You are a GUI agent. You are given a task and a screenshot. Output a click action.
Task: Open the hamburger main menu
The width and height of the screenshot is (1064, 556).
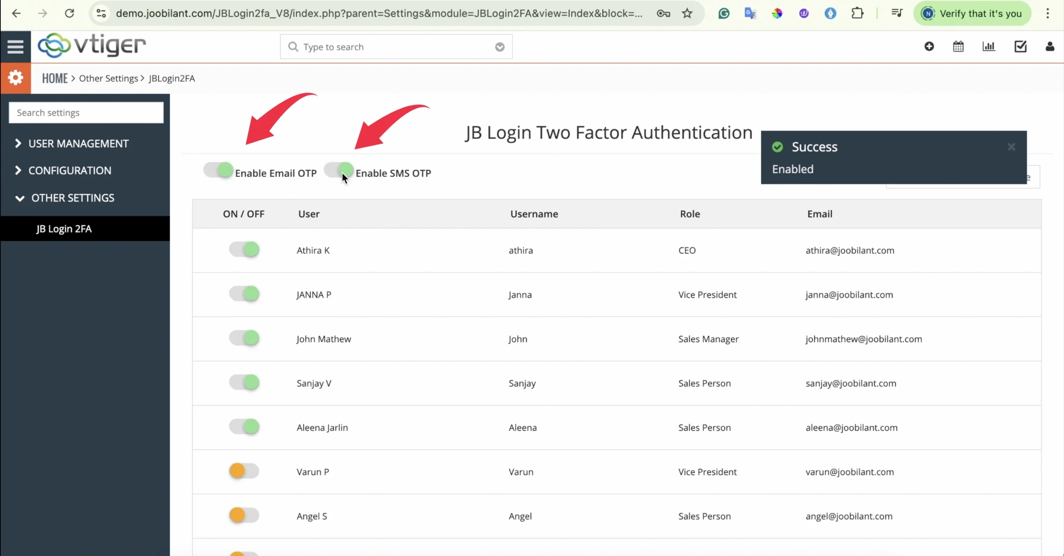tap(15, 47)
